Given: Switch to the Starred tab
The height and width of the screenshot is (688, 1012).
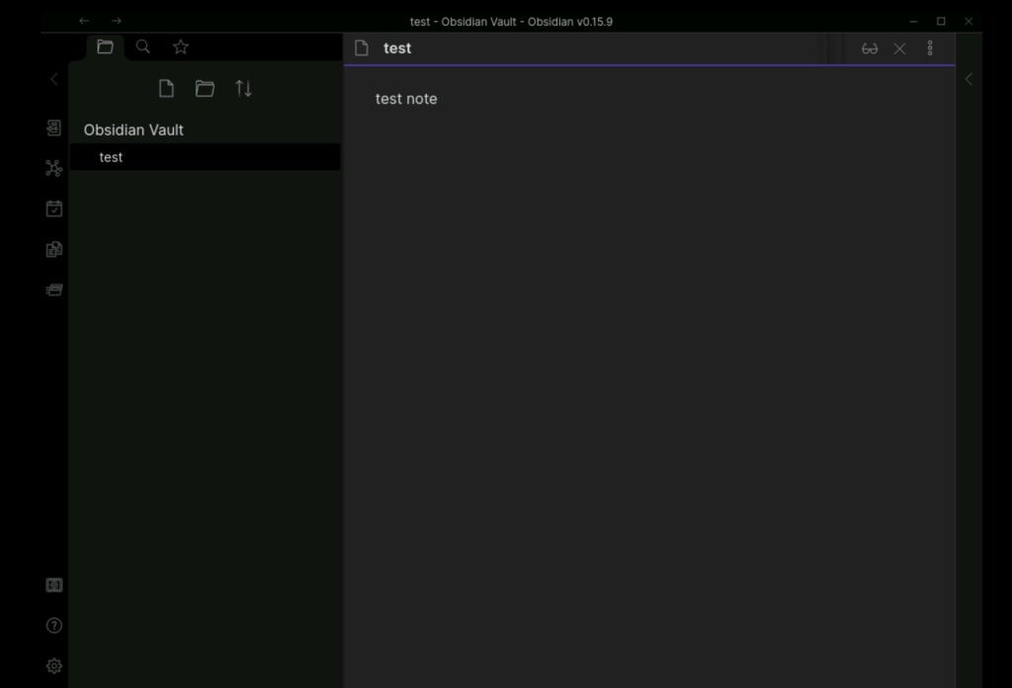Looking at the screenshot, I should click(180, 46).
